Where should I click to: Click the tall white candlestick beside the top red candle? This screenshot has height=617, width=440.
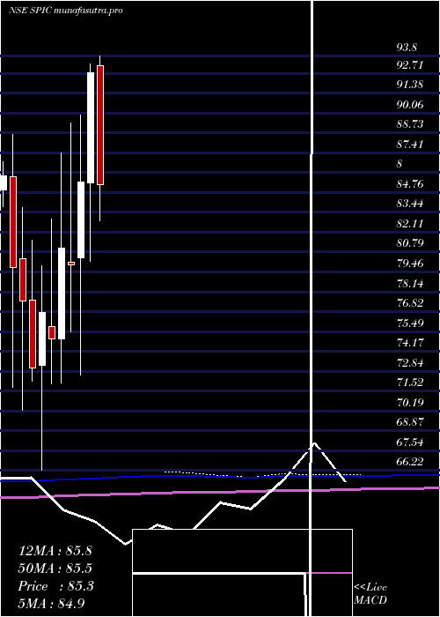(91, 128)
